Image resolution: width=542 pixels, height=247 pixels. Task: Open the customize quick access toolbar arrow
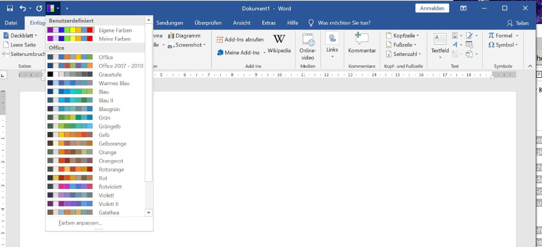click(67, 8)
